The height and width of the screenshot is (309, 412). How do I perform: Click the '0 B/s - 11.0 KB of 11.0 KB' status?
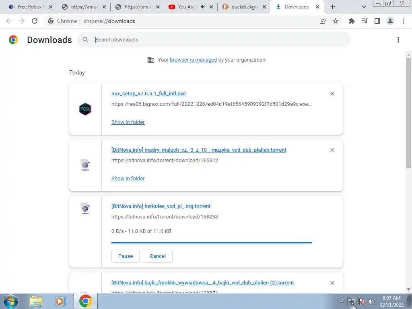point(141,231)
